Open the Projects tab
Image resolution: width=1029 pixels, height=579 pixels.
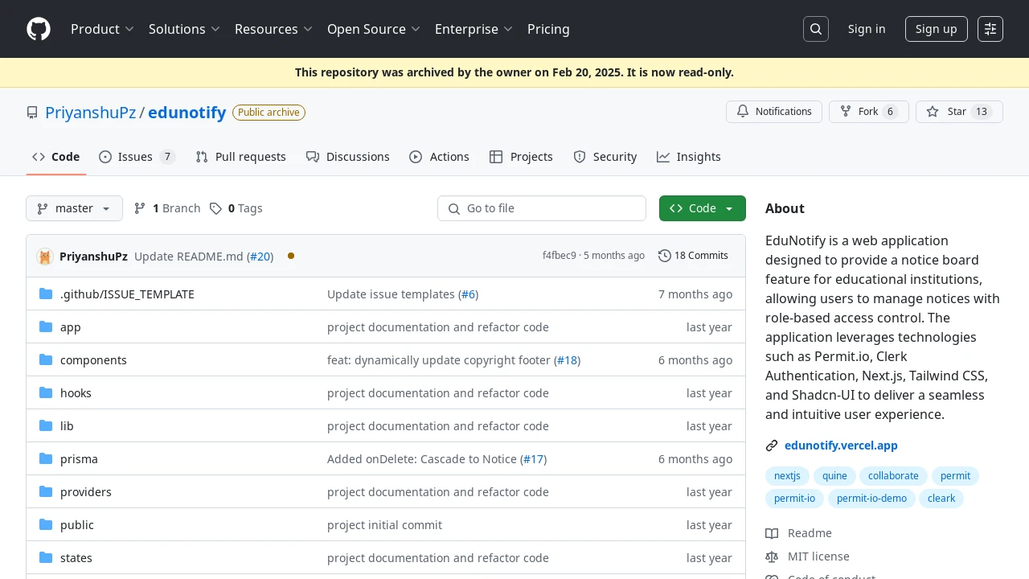click(521, 157)
